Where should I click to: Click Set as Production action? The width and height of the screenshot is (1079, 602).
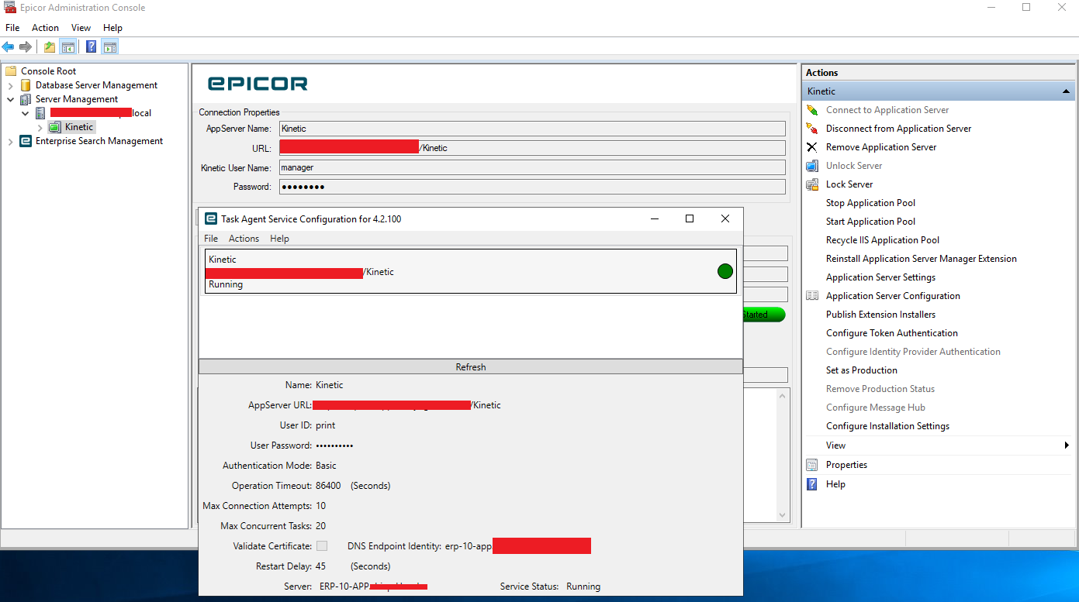(x=862, y=370)
